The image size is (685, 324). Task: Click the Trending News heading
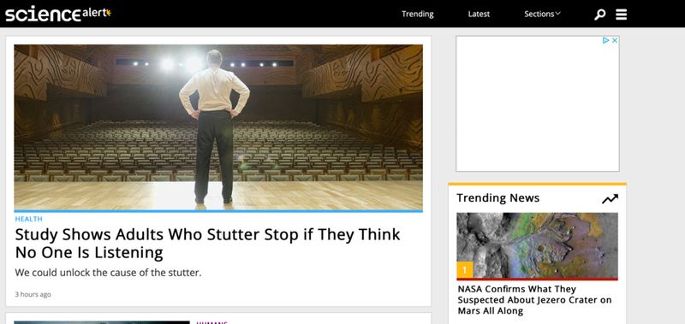[x=498, y=198]
